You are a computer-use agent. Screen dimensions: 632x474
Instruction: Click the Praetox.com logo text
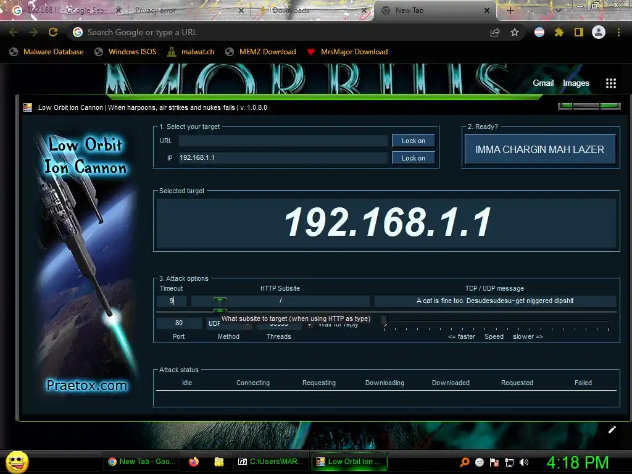pos(86,385)
